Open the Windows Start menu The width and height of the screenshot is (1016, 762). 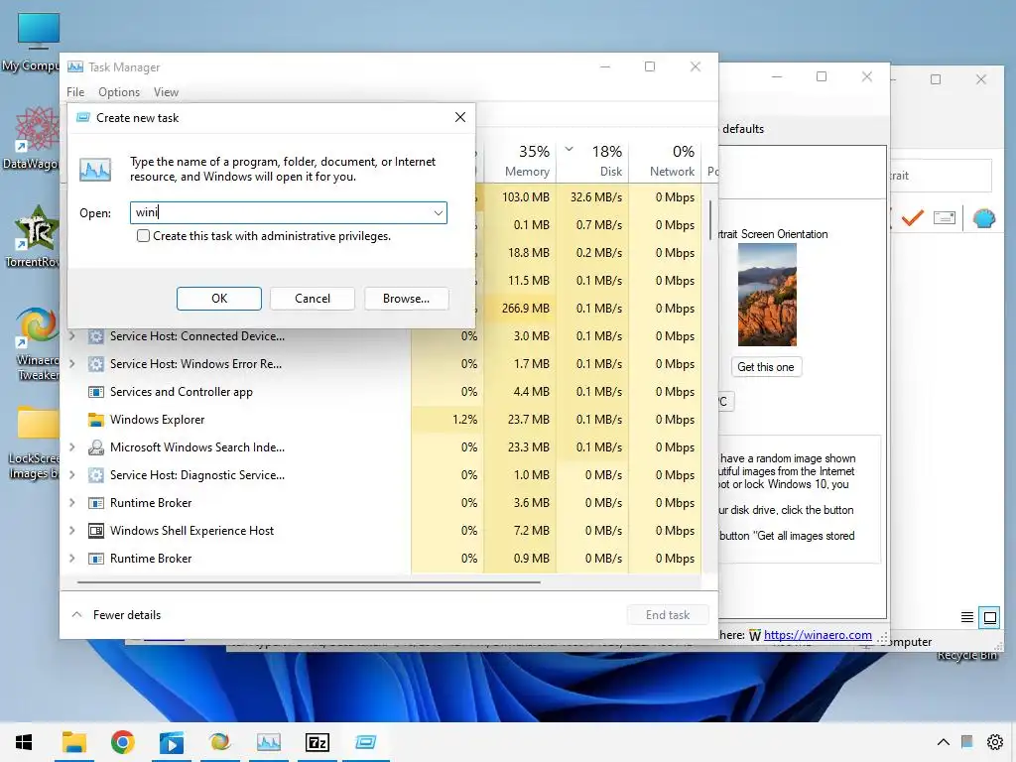click(x=24, y=742)
